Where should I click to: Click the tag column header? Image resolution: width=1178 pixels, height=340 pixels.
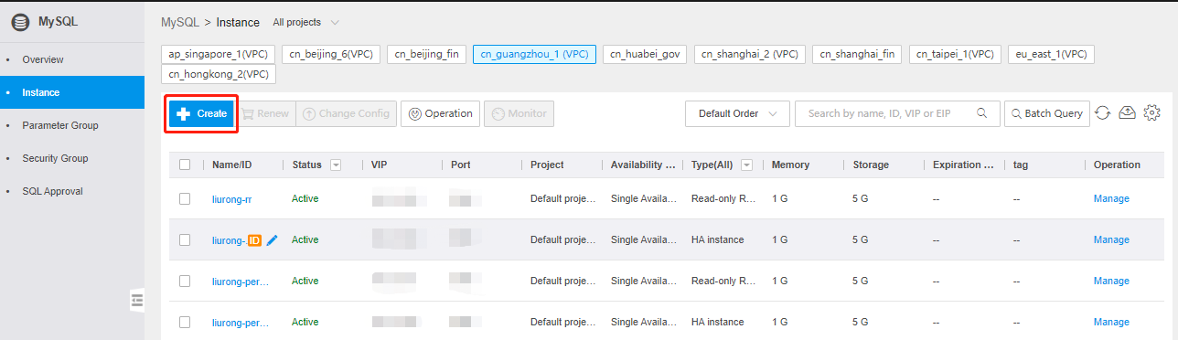[x=1021, y=165]
